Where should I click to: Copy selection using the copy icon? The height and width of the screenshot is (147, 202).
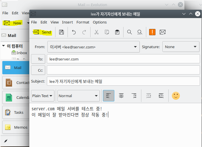pos(107,32)
